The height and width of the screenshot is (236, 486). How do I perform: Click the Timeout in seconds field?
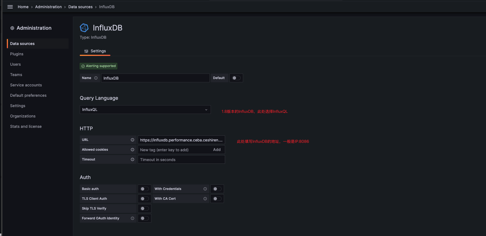coord(181,159)
